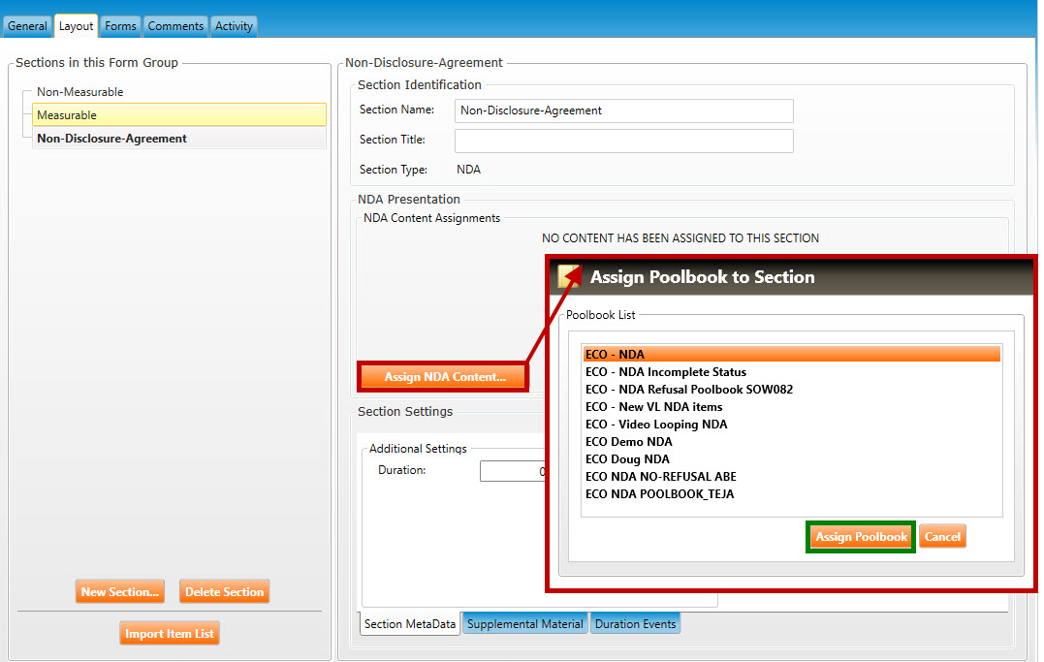Select ECO - Video Looping NDA poolbook

pos(656,425)
